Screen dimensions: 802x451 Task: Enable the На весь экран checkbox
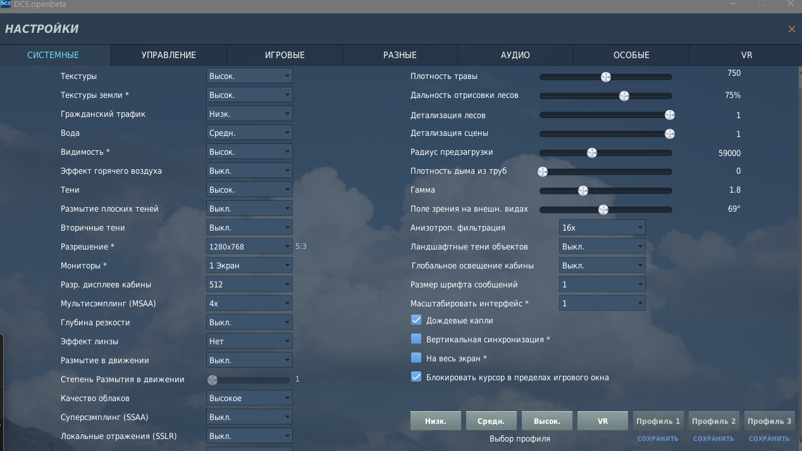tap(416, 358)
